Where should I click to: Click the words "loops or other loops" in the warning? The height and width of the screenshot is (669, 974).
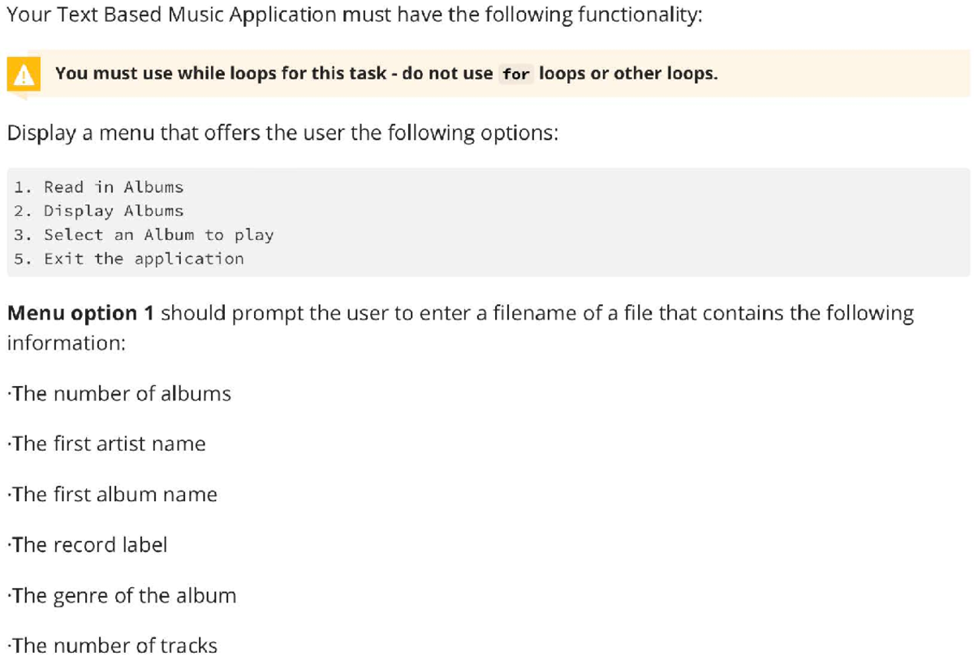coord(627,74)
